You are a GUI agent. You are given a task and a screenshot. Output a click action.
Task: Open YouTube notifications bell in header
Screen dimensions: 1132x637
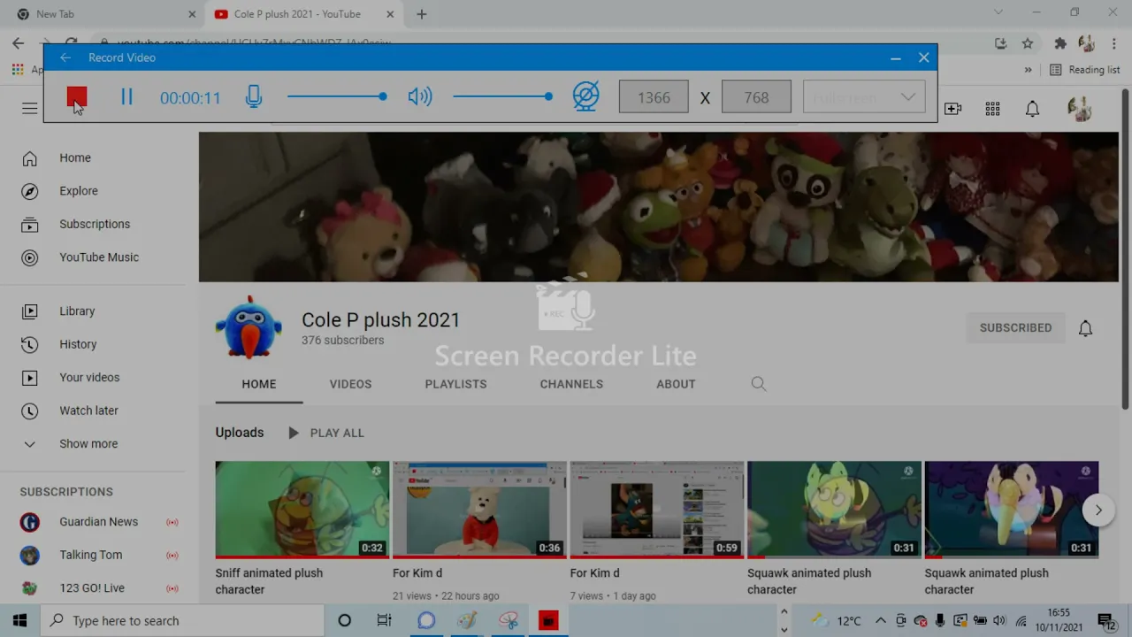(1032, 108)
